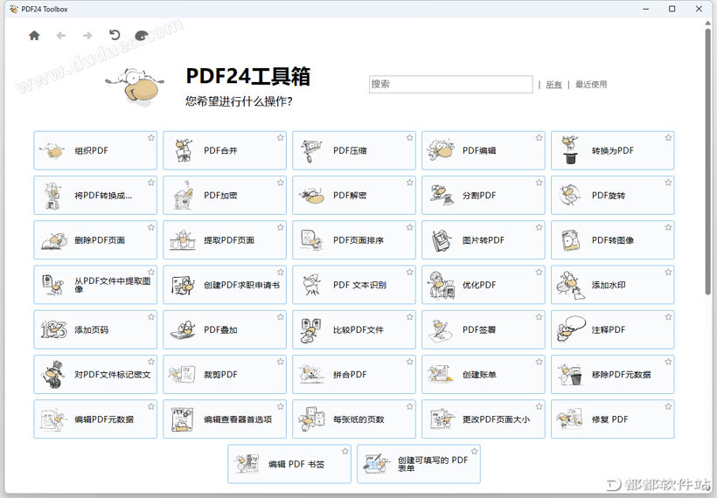Viewport: 717px width, 498px height.
Task: Mark PDF编辑 as favorite via star
Action: (539, 137)
